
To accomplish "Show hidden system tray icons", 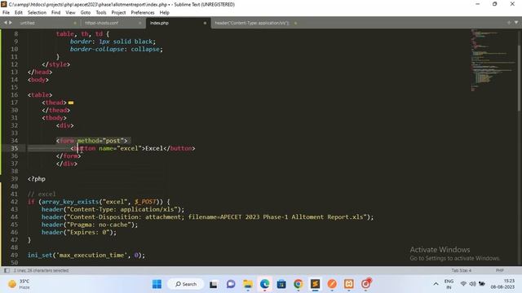I will click(436, 284).
